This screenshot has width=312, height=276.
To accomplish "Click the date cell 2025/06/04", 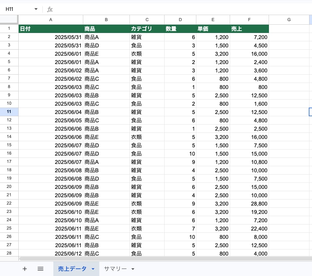I will point(51,112).
